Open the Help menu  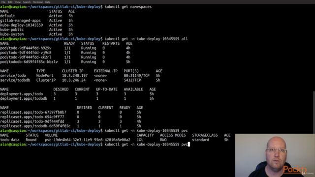click(x=48, y=2)
